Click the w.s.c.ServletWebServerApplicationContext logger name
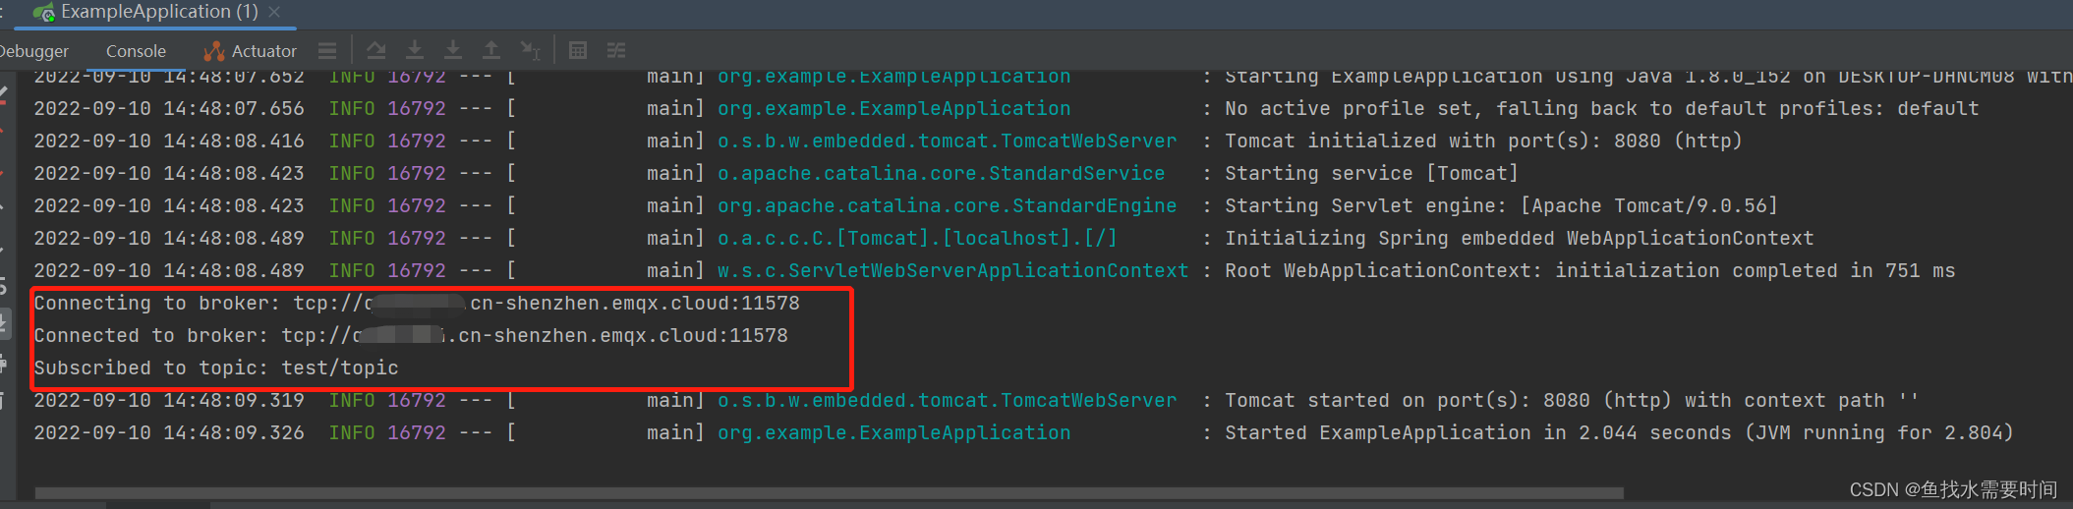Viewport: 2073px width, 509px height. tap(952, 271)
